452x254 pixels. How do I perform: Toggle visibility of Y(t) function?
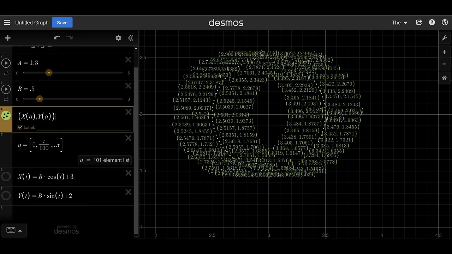pos(6,195)
